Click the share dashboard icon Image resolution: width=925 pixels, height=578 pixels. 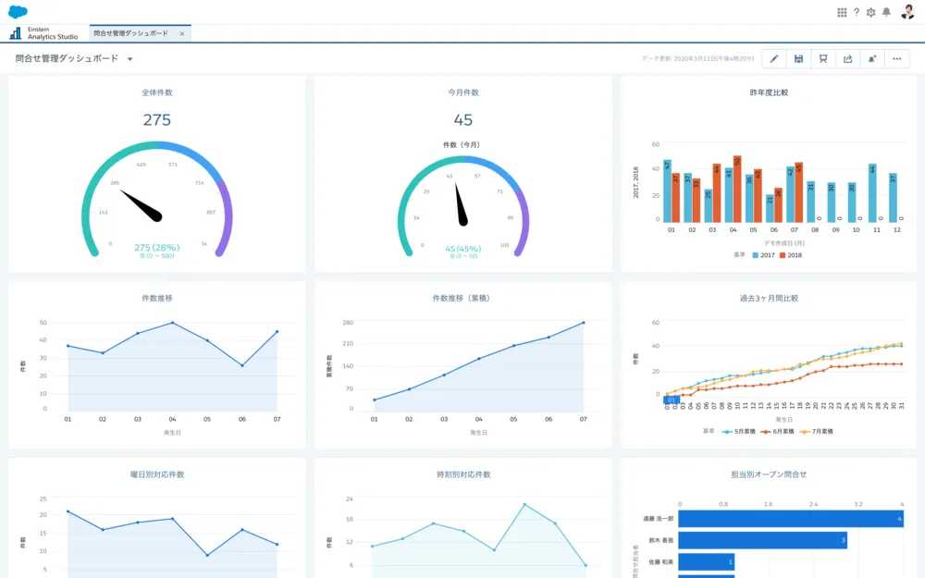tap(846, 59)
